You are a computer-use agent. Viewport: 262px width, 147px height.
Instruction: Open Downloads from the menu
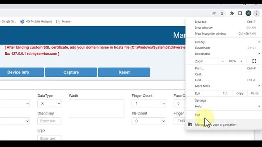224,48
